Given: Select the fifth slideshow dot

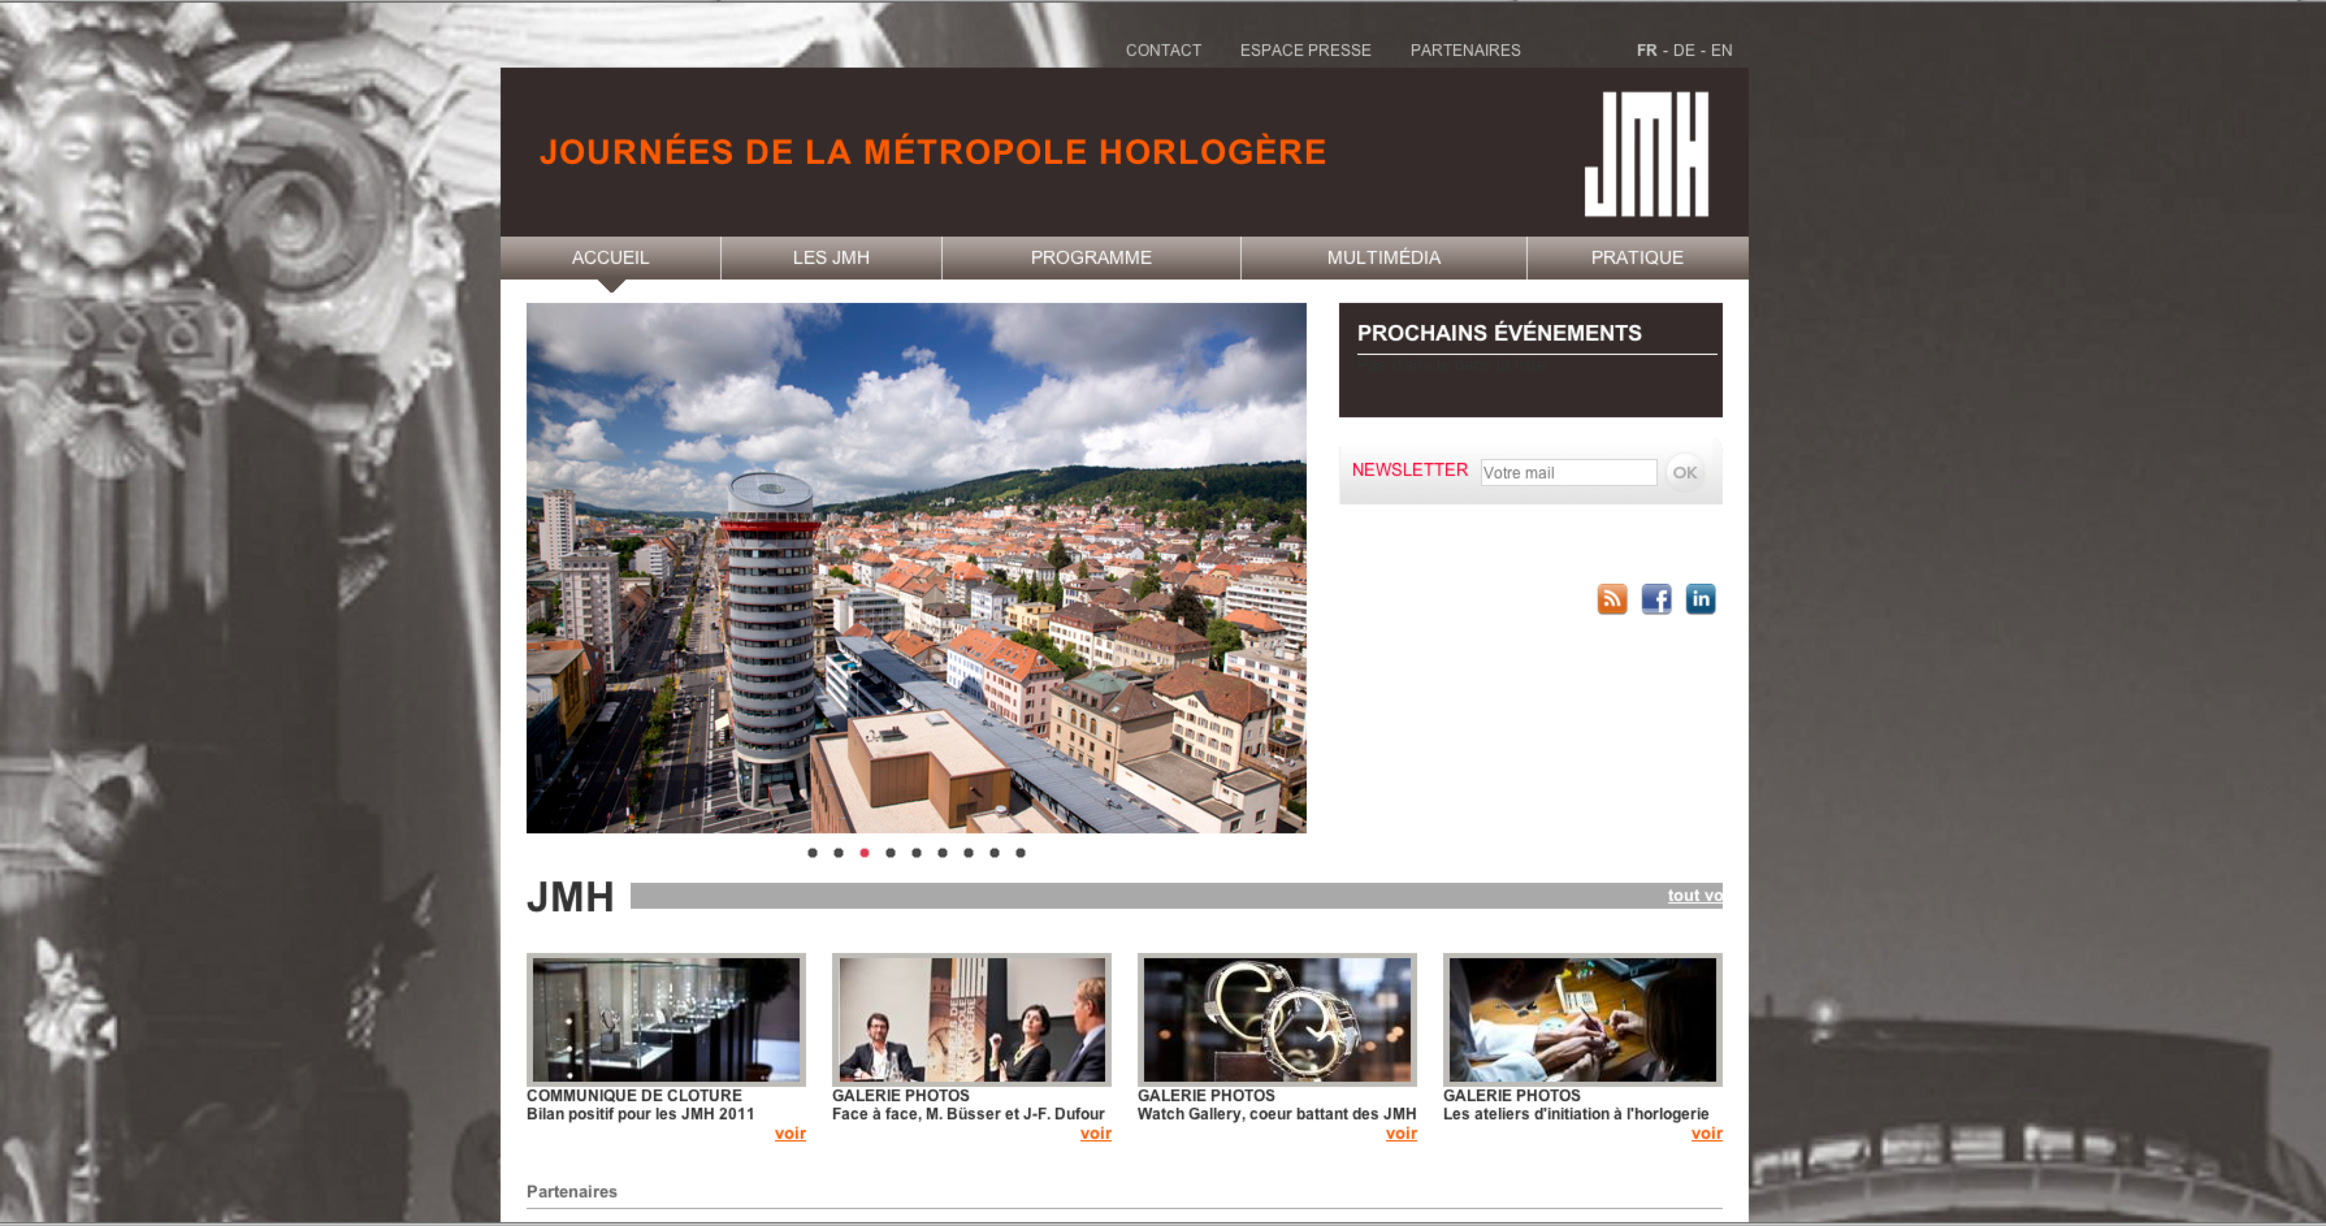Looking at the screenshot, I should pyautogui.click(x=917, y=852).
